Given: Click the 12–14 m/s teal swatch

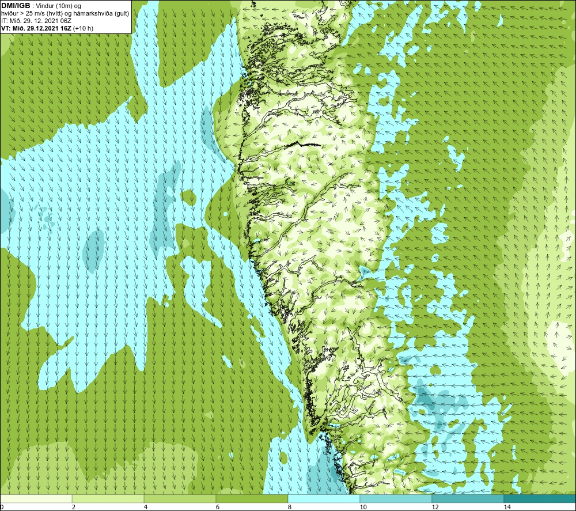Looking at the screenshot, I should [468, 498].
